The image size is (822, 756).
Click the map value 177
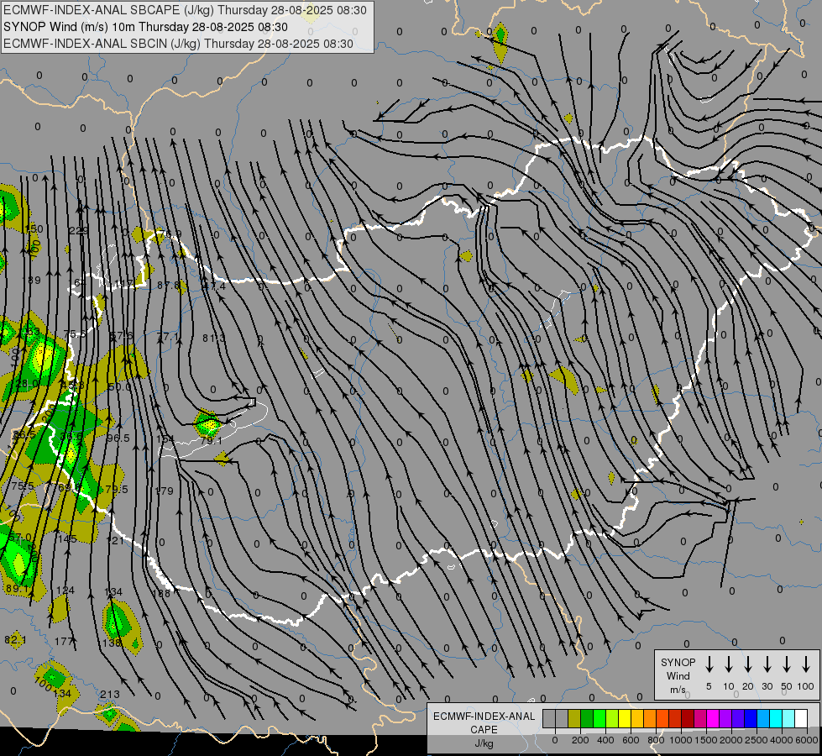[64, 642]
